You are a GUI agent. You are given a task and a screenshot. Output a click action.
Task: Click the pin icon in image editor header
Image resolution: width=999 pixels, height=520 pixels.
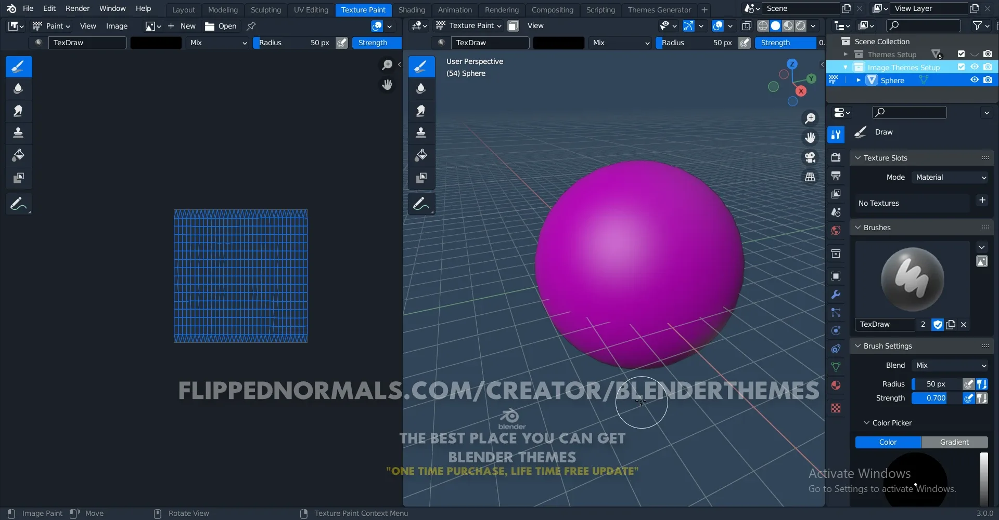251,26
